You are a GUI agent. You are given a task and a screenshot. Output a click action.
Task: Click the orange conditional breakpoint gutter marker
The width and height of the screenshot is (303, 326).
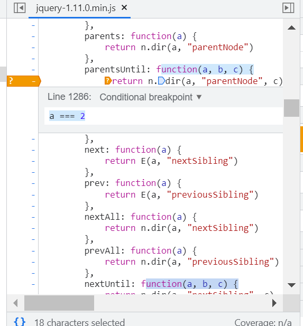coord(24,81)
